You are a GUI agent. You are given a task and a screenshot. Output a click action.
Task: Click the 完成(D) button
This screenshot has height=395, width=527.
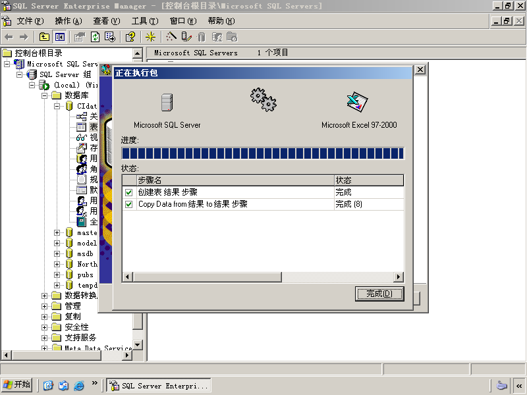[379, 294]
